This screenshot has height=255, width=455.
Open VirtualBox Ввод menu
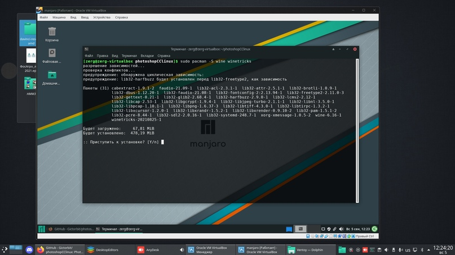click(85, 17)
